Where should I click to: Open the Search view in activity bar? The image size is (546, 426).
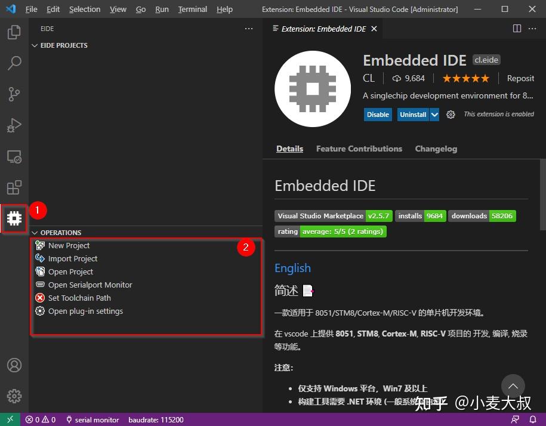pyautogui.click(x=14, y=63)
